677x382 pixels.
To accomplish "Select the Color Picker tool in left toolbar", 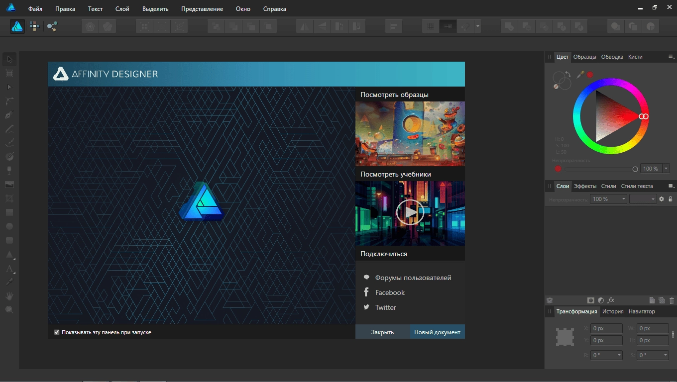I will pos(9,282).
